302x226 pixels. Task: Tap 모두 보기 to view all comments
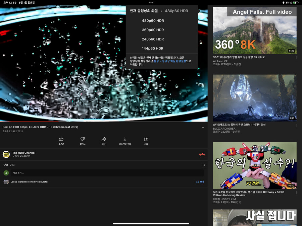tap(200, 182)
